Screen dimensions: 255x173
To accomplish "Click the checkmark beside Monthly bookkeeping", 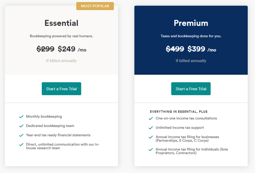I will [21, 117].
